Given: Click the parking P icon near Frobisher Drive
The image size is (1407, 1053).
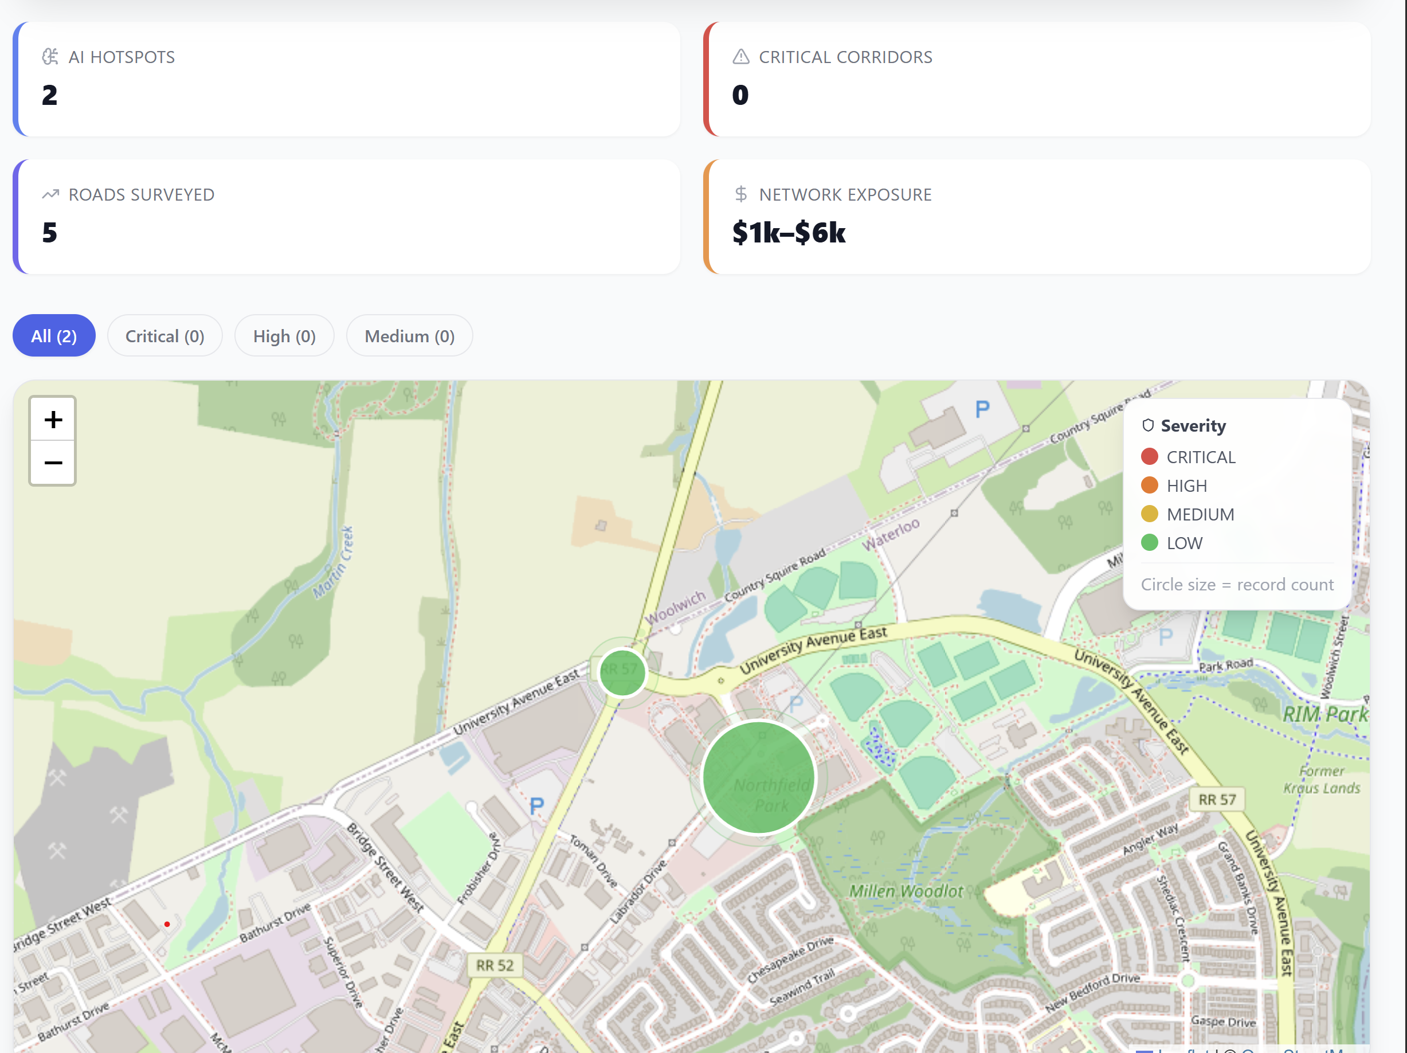Looking at the screenshot, I should pyautogui.click(x=536, y=806).
